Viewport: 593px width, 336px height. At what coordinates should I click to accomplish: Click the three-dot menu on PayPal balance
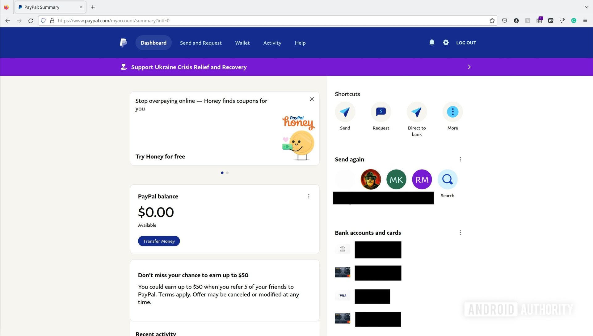tap(309, 196)
